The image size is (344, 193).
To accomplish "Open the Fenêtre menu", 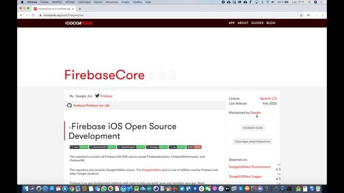I will [x=138, y=2].
